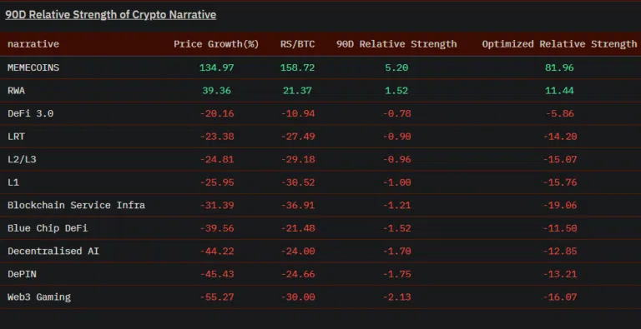Viewport: 641px width, 329px height.
Task: Select the RWA narrative row label
Action: coord(16,90)
